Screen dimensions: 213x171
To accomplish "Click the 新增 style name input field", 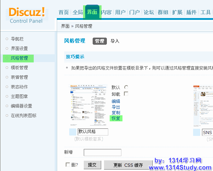I will coord(102,153).
